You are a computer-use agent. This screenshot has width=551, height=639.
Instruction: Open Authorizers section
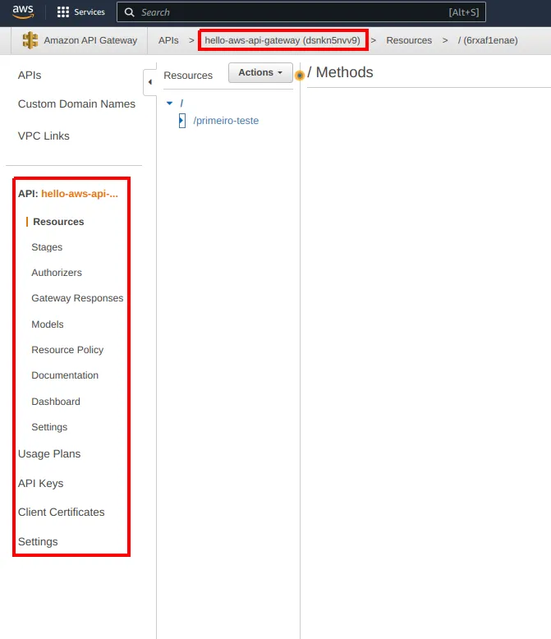tap(57, 273)
